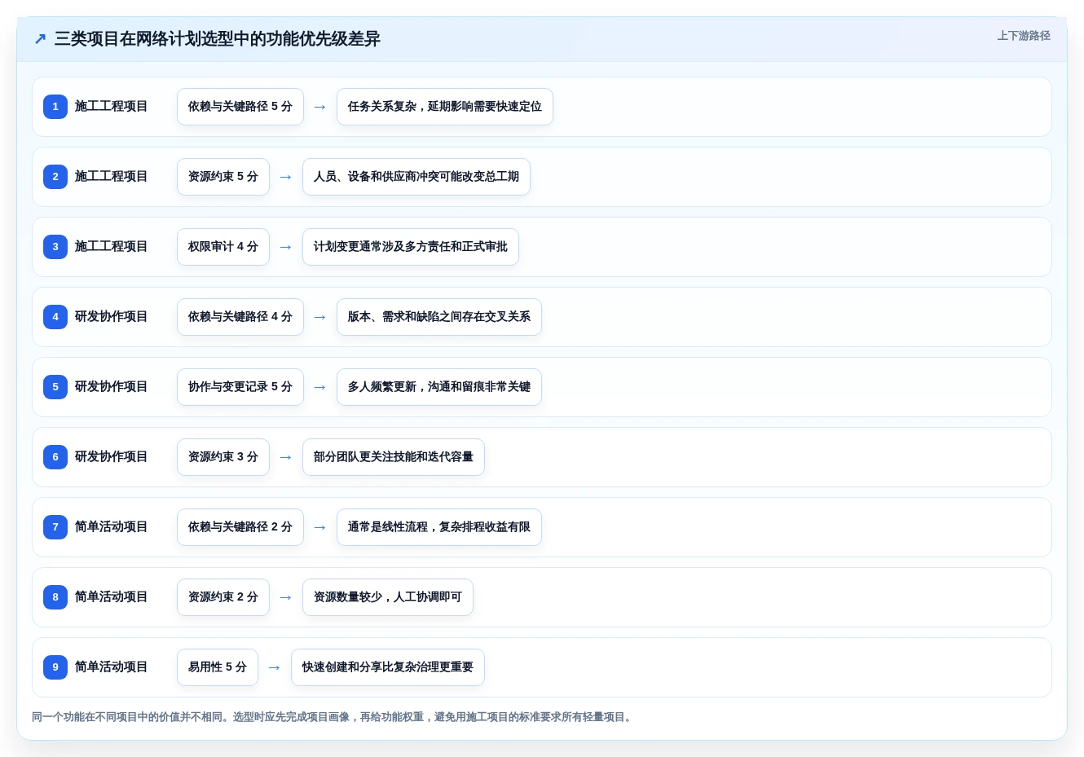Click 简单活动项目 label in row 7
This screenshot has width=1084, height=757.
(112, 527)
